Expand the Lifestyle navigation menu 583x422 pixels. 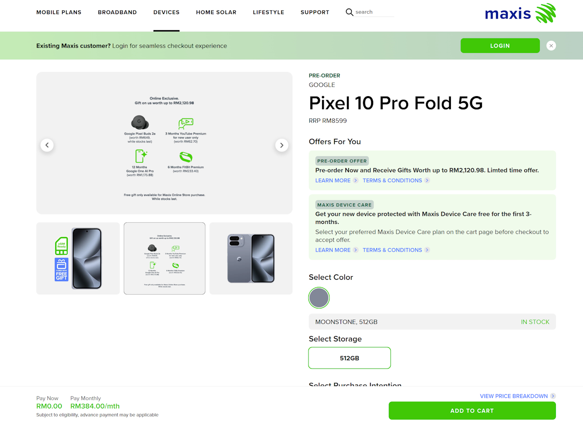click(x=268, y=12)
